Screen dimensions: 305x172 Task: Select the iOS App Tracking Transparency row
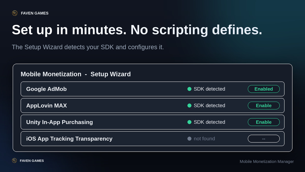152,139
